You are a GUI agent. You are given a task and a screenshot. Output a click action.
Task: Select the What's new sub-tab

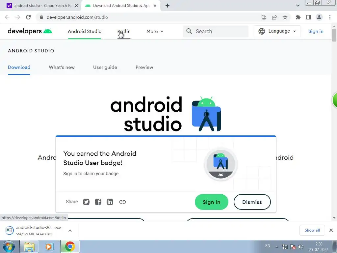pyautogui.click(x=62, y=67)
